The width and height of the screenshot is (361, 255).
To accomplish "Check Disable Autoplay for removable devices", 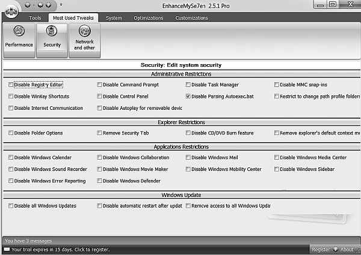I will pos(99,108).
